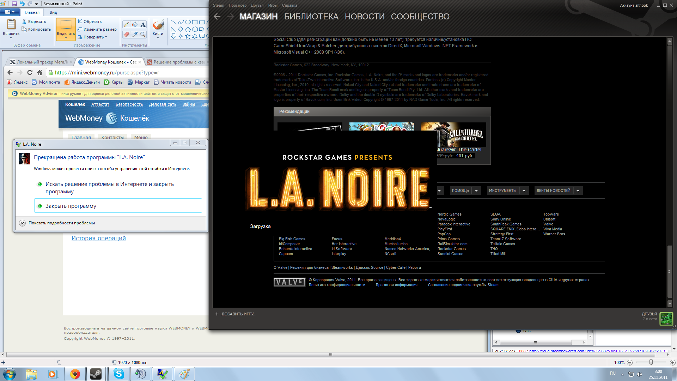Select the Magnifier tool in Paint
The width and height of the screenshot is (677, 381).
tap(143, 35)
